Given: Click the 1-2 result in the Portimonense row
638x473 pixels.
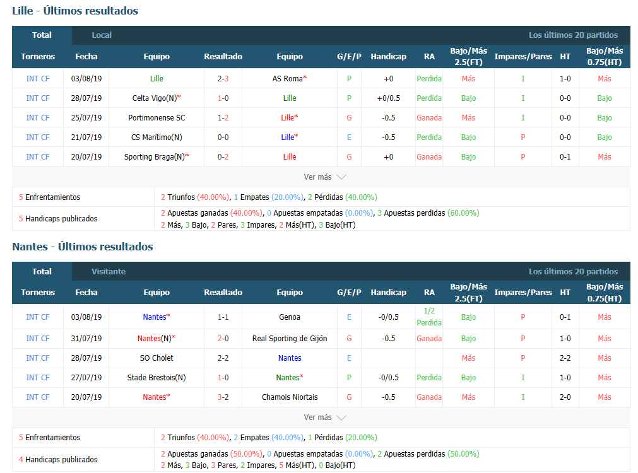Looking at the screenshot, I should 223,117.
